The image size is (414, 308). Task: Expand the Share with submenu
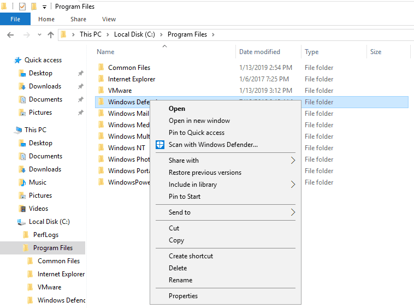293,161
